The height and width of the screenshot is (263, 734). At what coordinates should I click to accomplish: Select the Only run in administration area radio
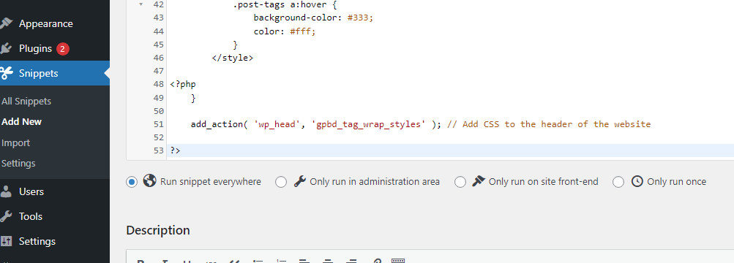[281, 182]
